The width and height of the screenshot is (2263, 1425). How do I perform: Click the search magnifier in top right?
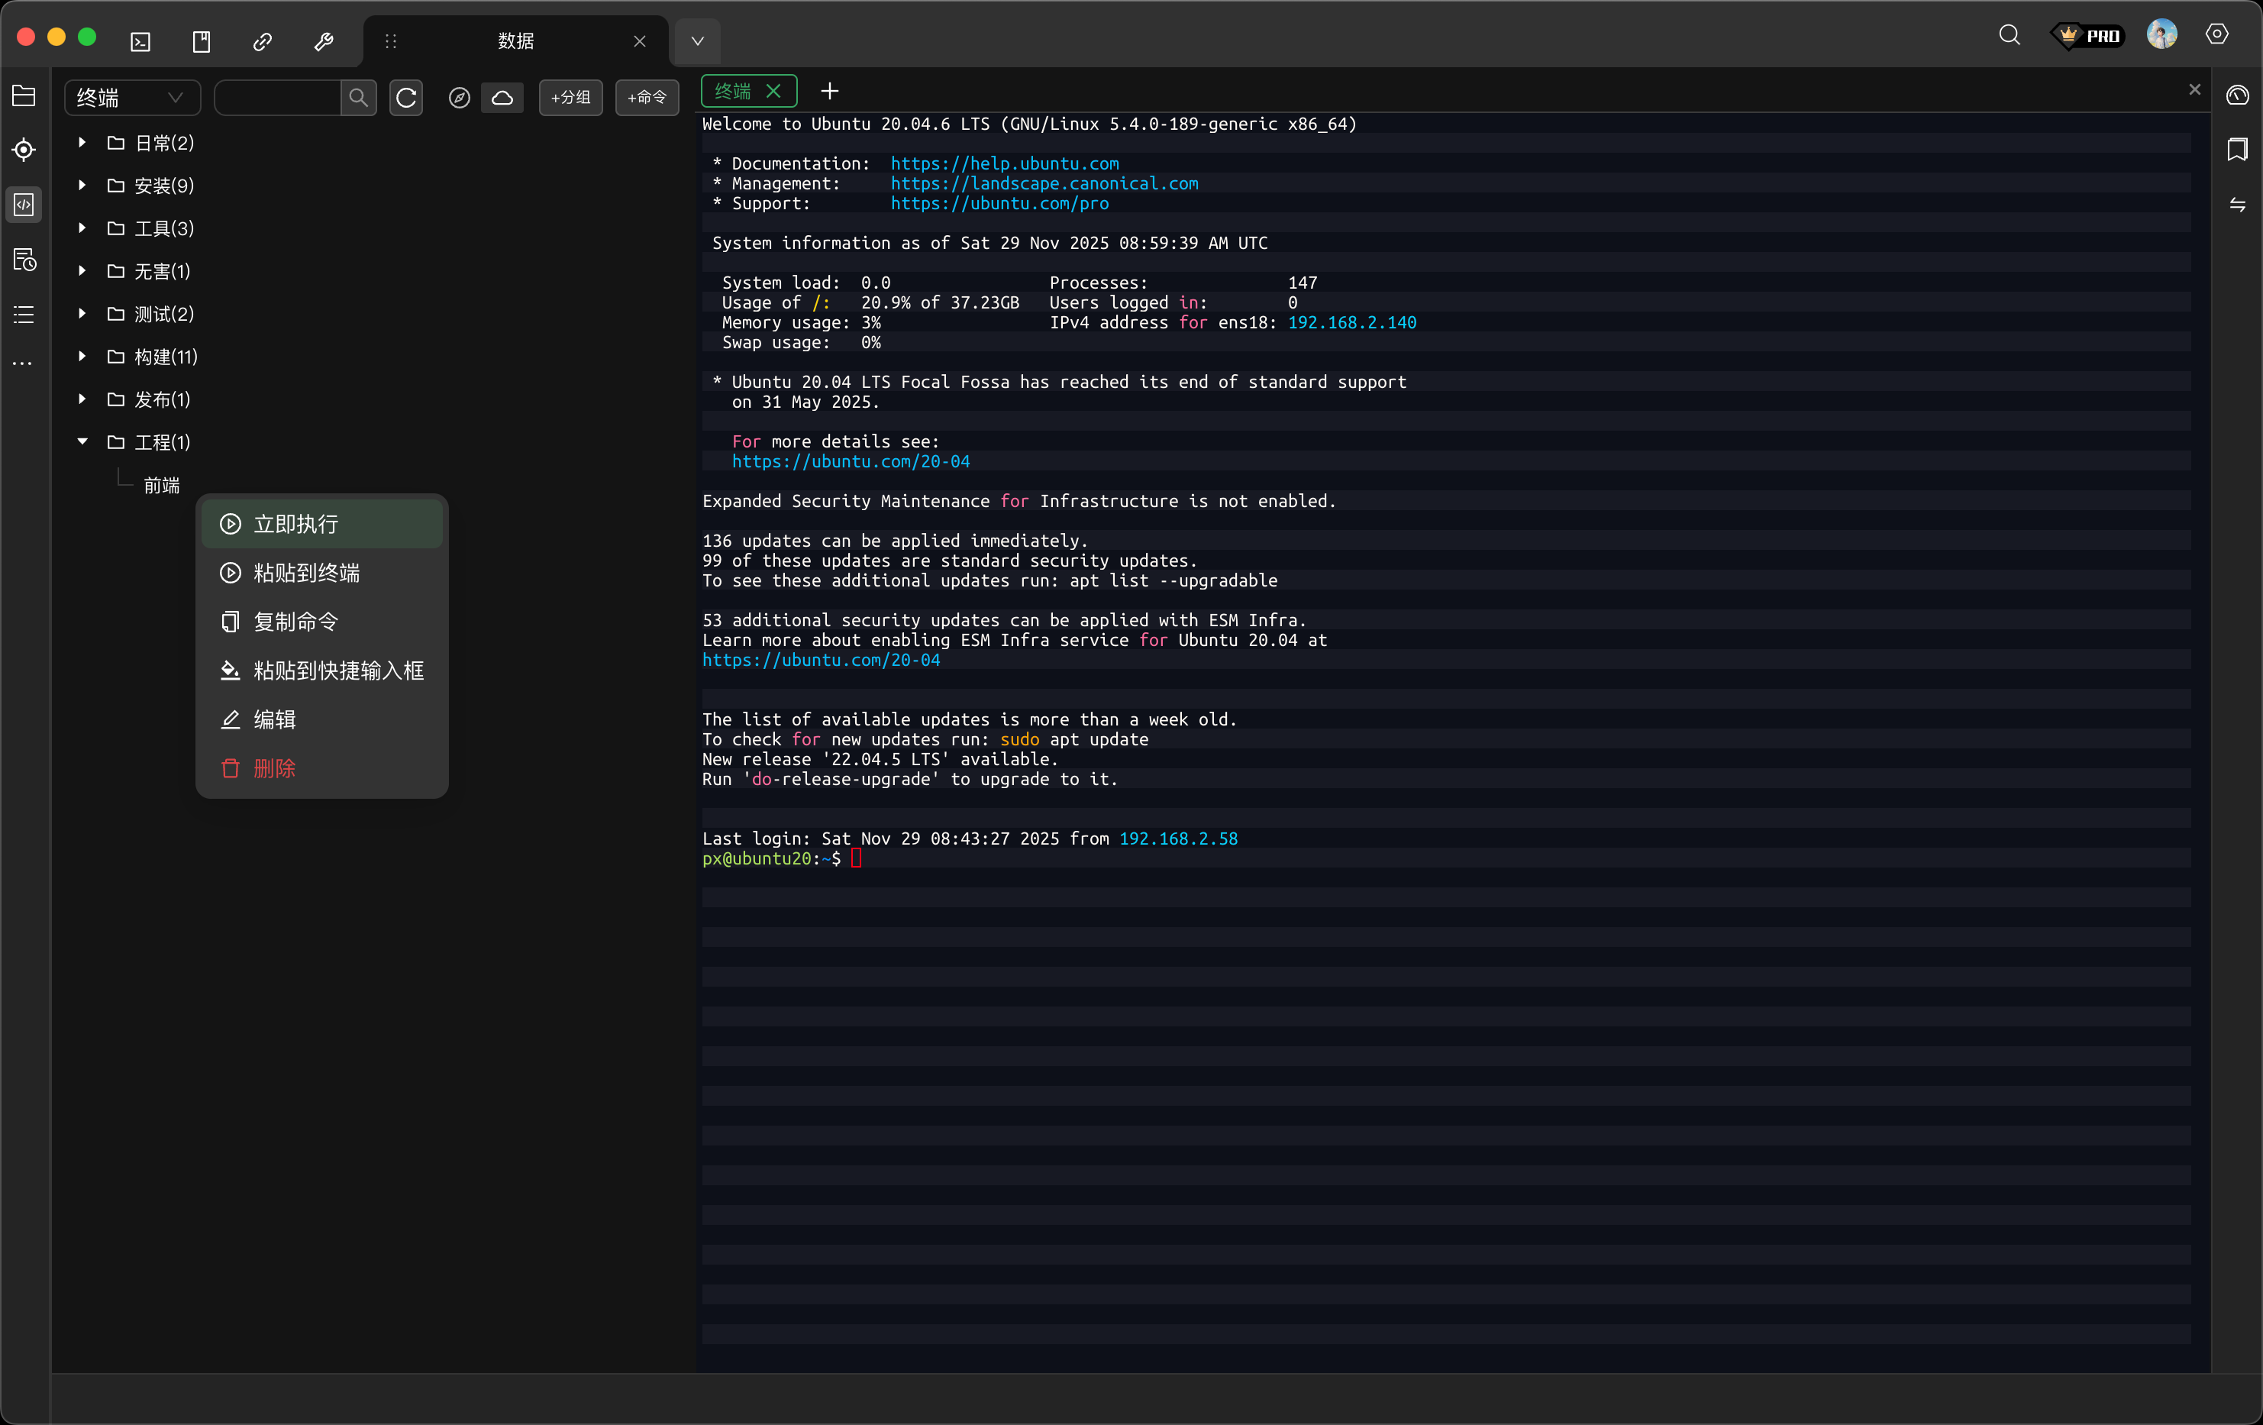(2010, 35)
